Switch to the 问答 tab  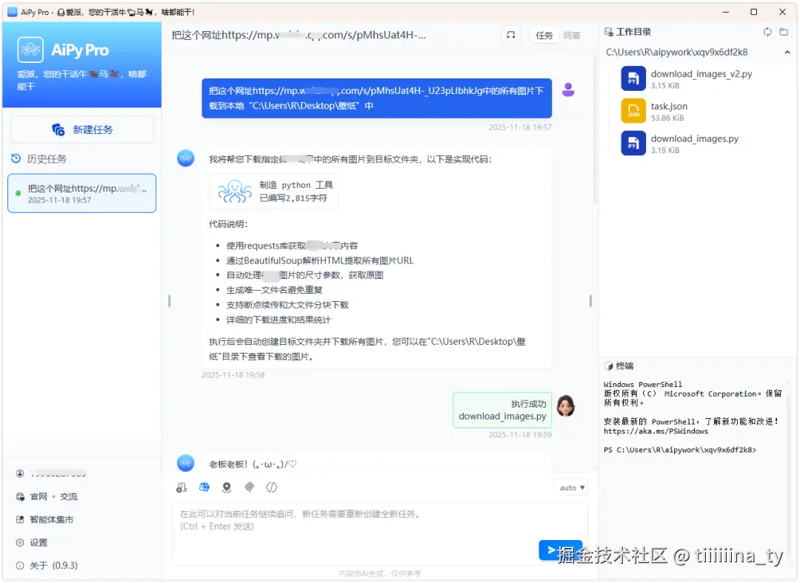point(573,35)
